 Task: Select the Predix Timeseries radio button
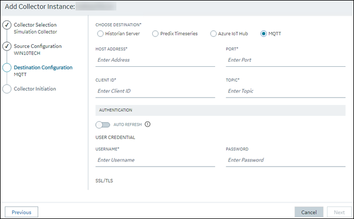pyautogui.click(x=155, y=34)
